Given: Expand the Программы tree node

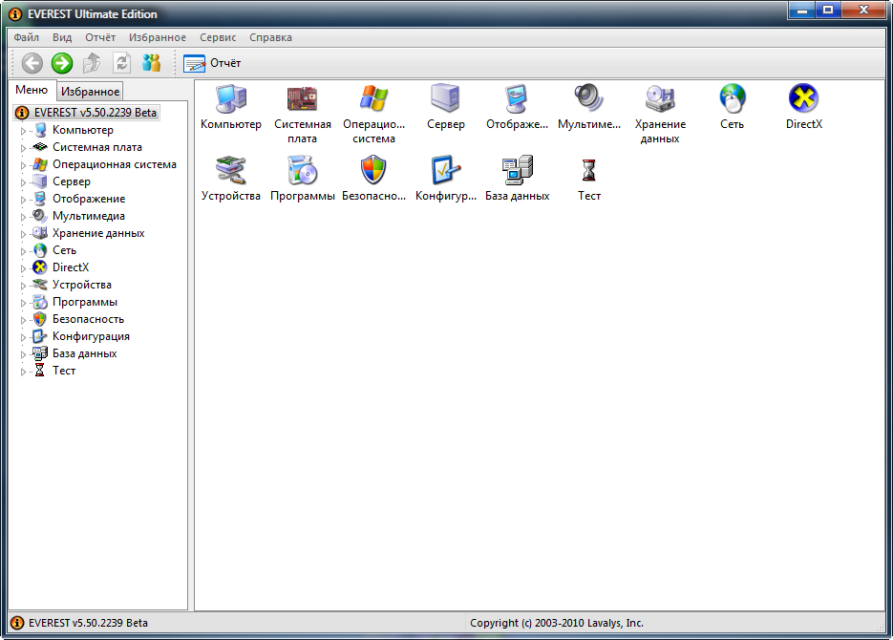Looking at the screenshot, I should [x=23, y=303].
